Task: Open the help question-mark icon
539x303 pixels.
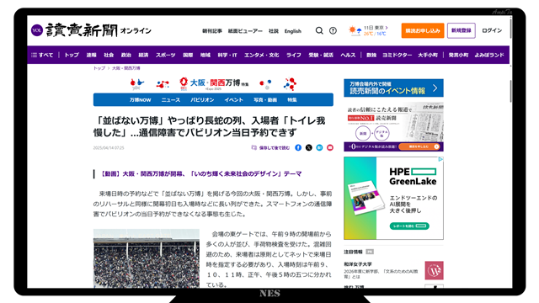Action: pyautogui.click(x=333, y=30)
